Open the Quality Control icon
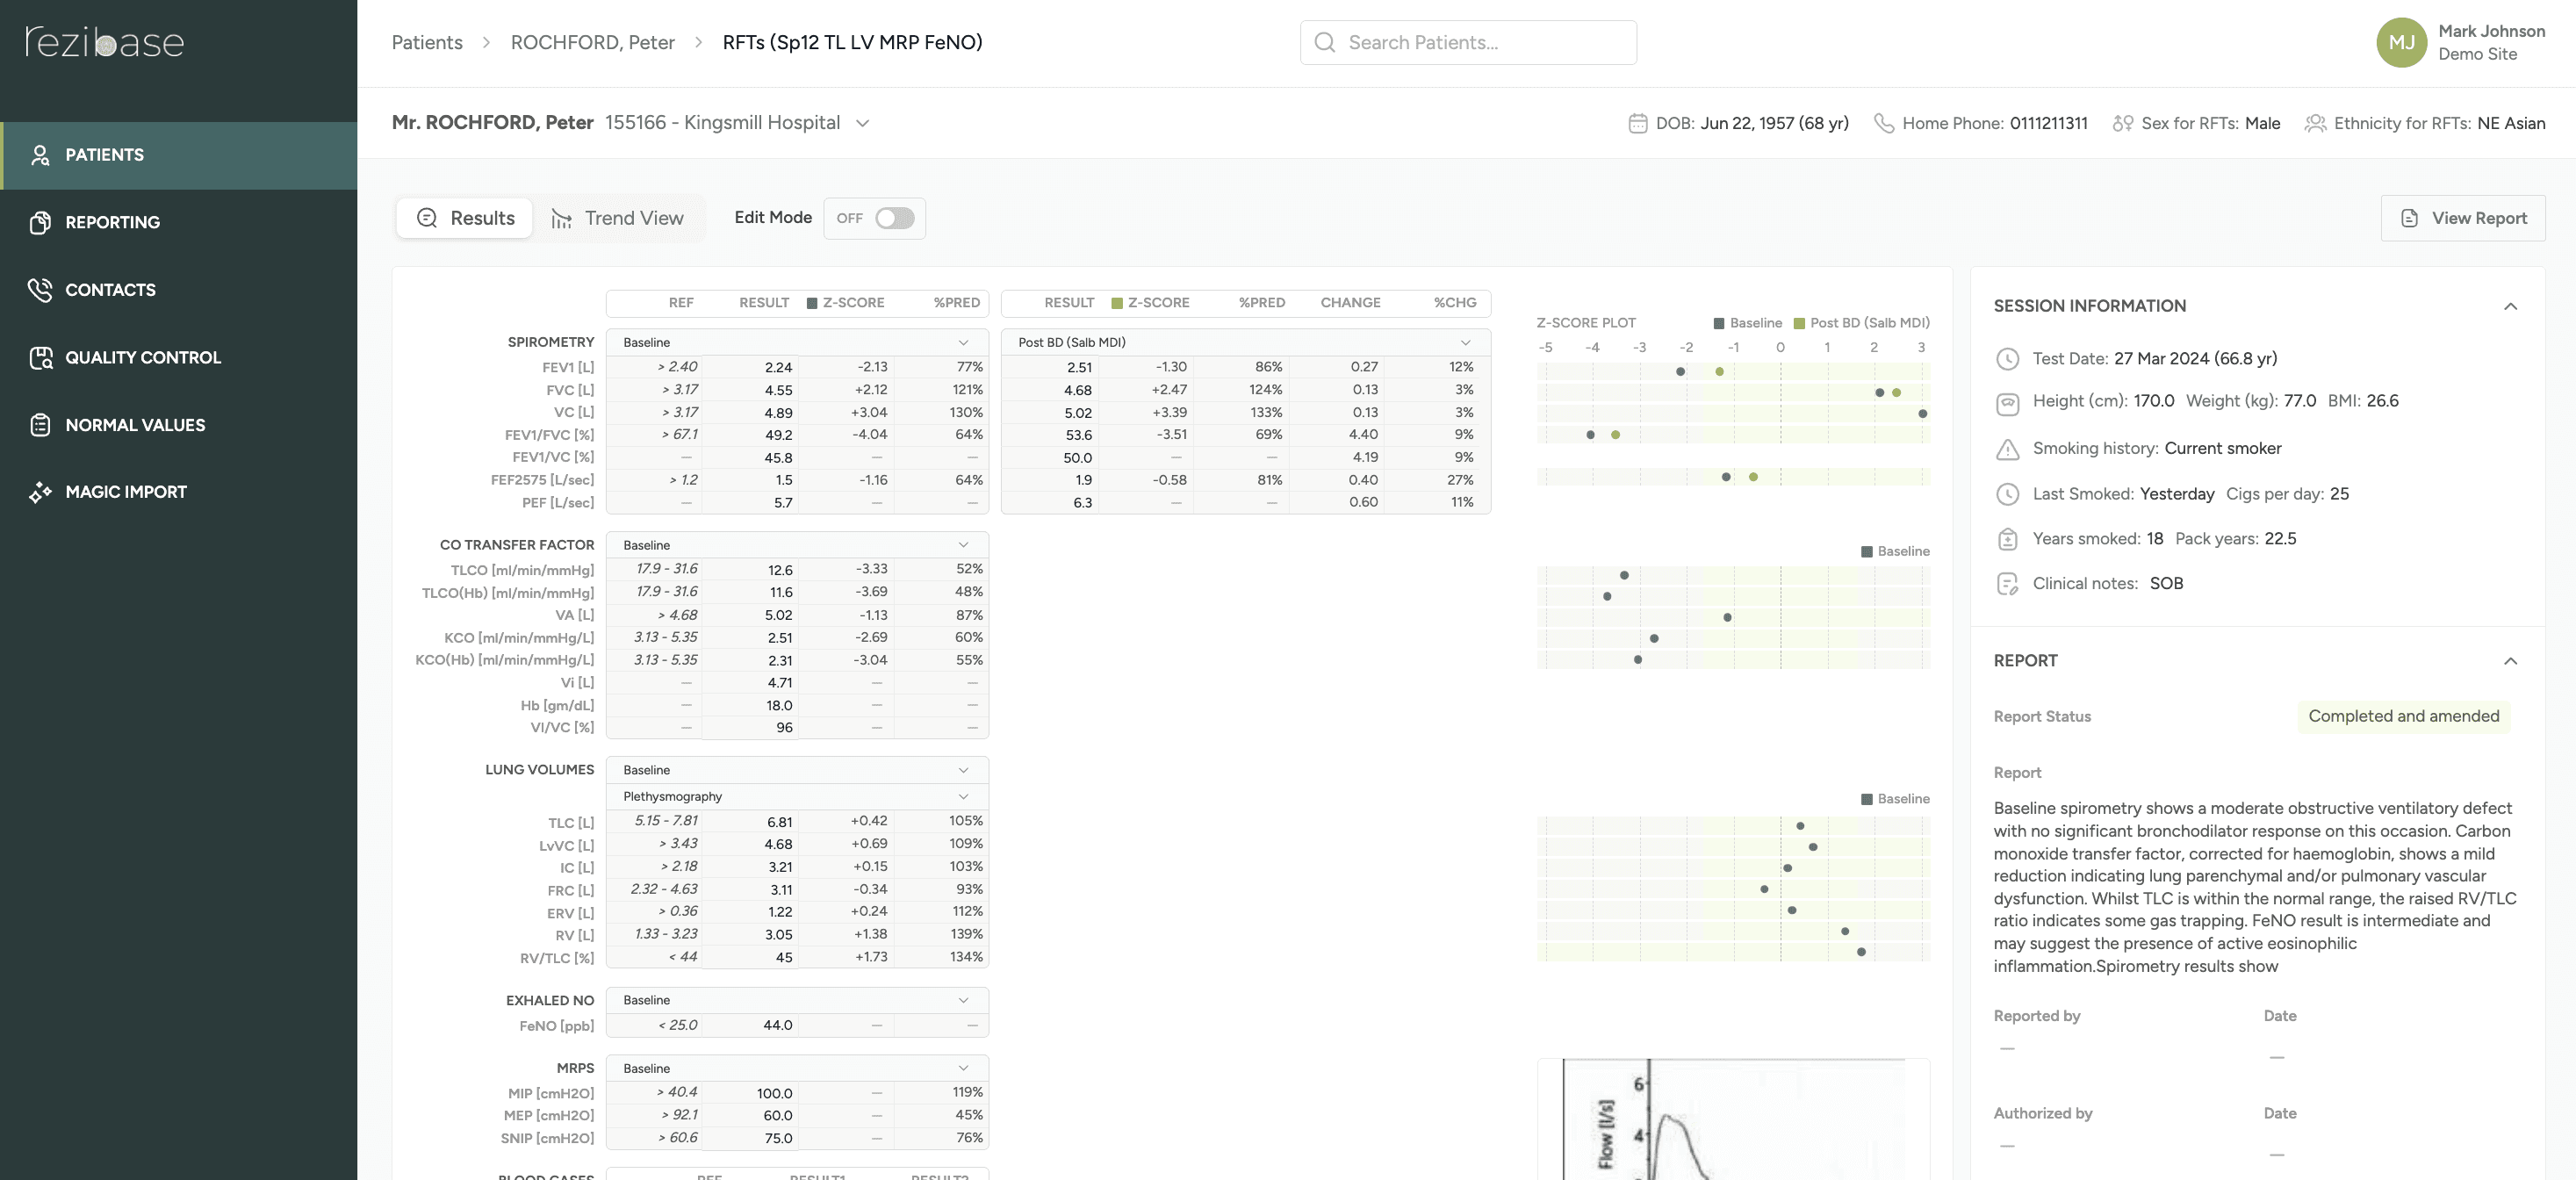This screenshot has height=1180, width=2576. [x=40, y=357]
